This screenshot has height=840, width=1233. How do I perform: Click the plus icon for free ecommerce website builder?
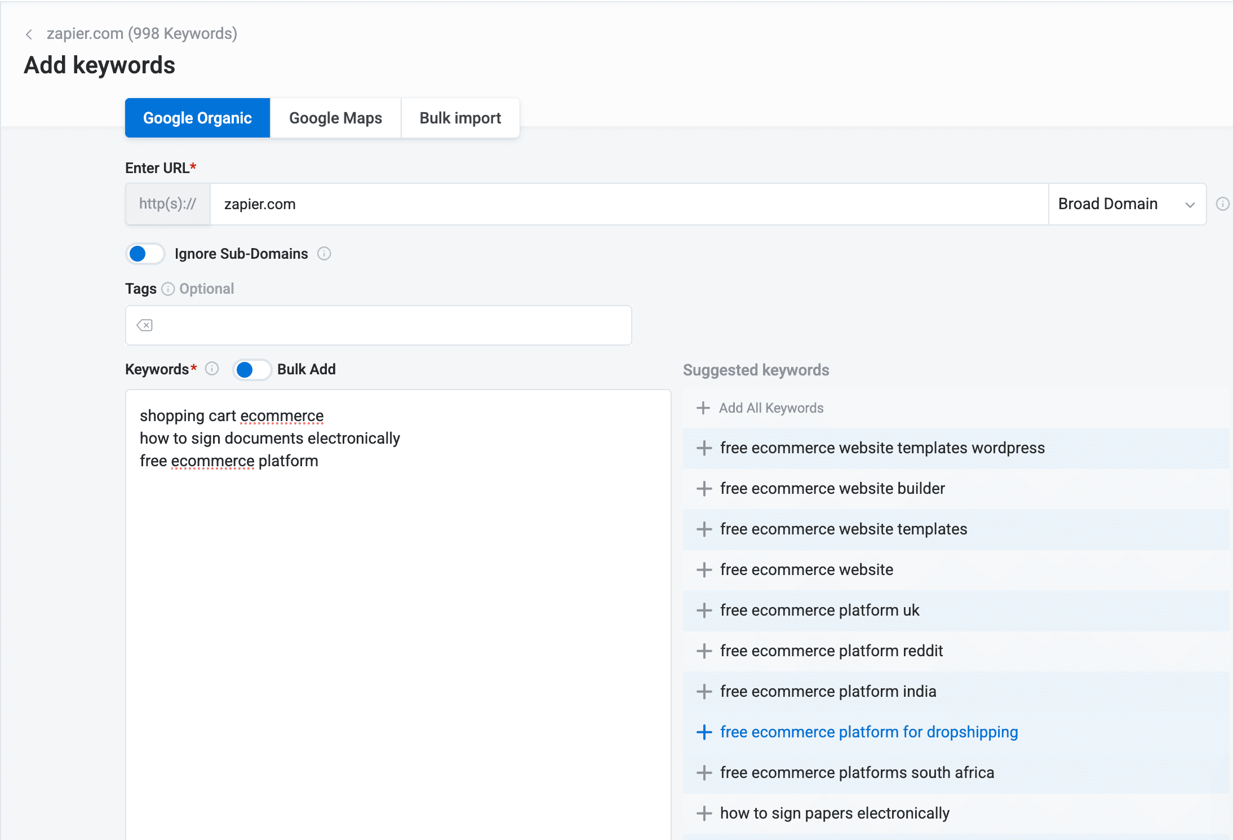point(704,488)
